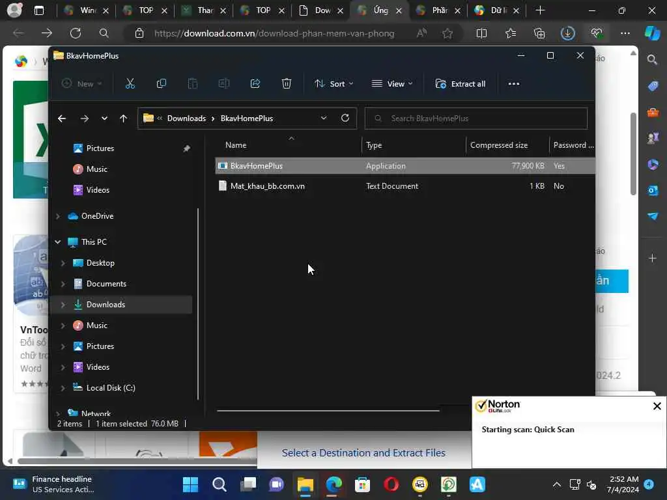Open Edge favorites list icon
Screen dimensions: 667x500
(x=511, y=33)
